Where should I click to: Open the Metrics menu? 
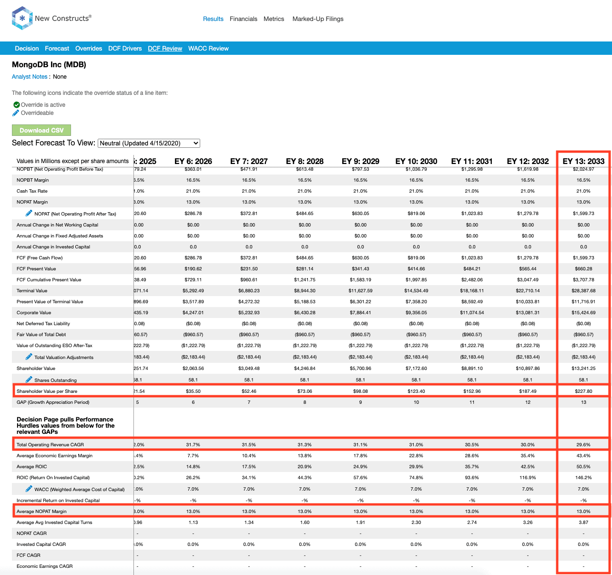[274, 19]
